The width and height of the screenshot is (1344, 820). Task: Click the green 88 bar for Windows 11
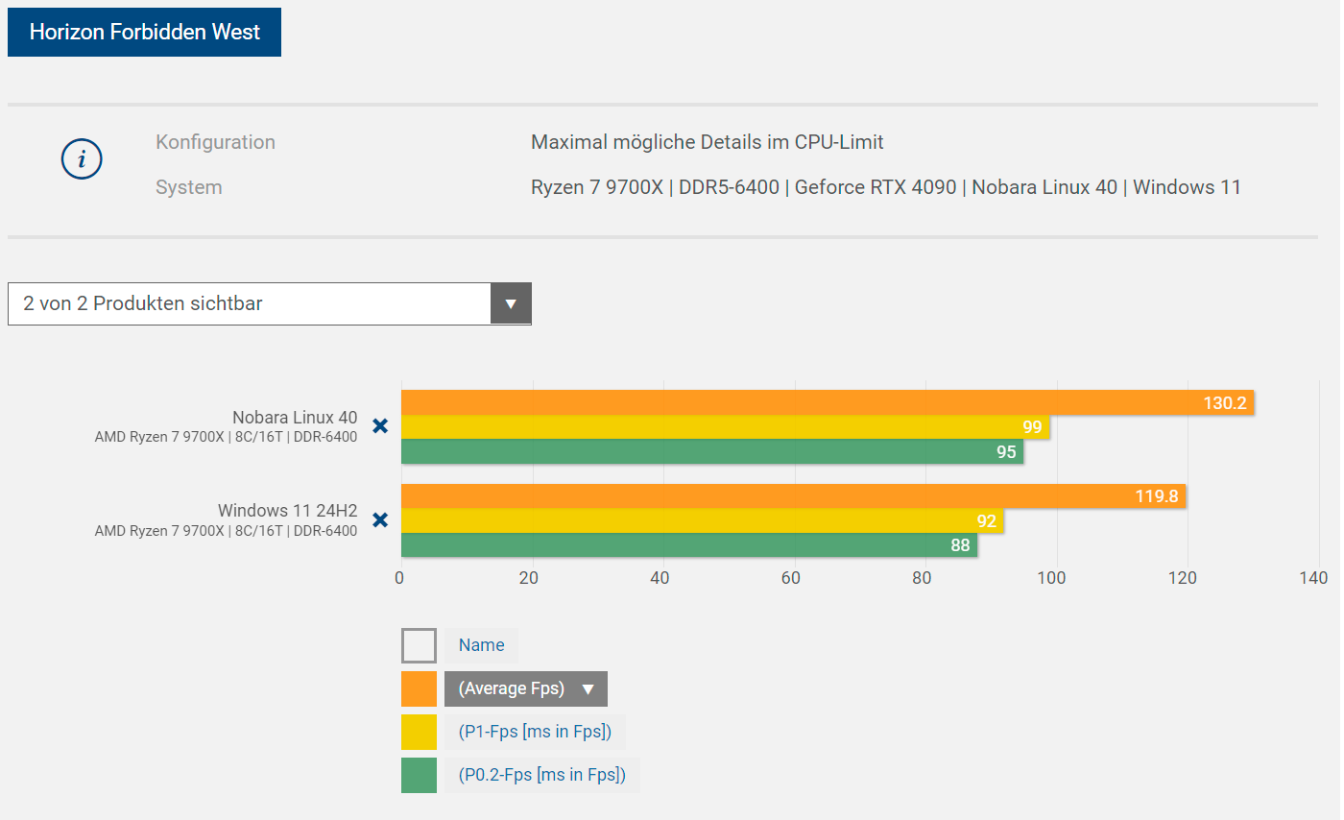[x=689, y=545]
